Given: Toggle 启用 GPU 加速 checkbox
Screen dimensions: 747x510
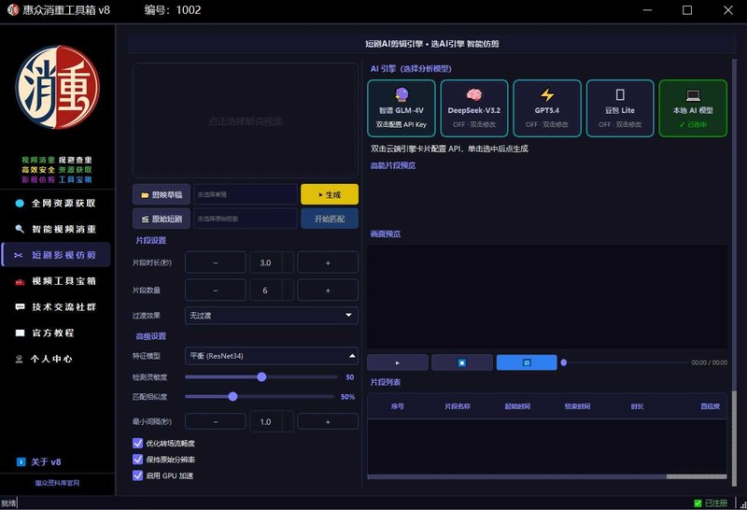Looking at the screenshot, I should 137,475.
